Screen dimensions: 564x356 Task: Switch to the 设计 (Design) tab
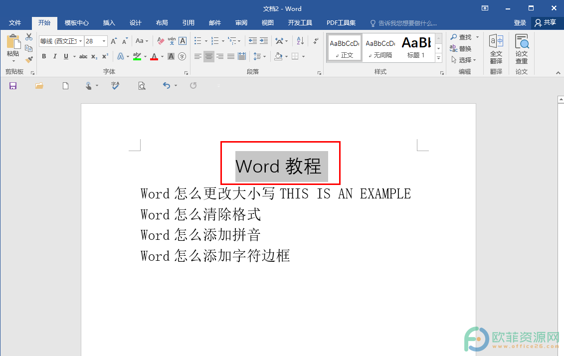click(136, 23)
